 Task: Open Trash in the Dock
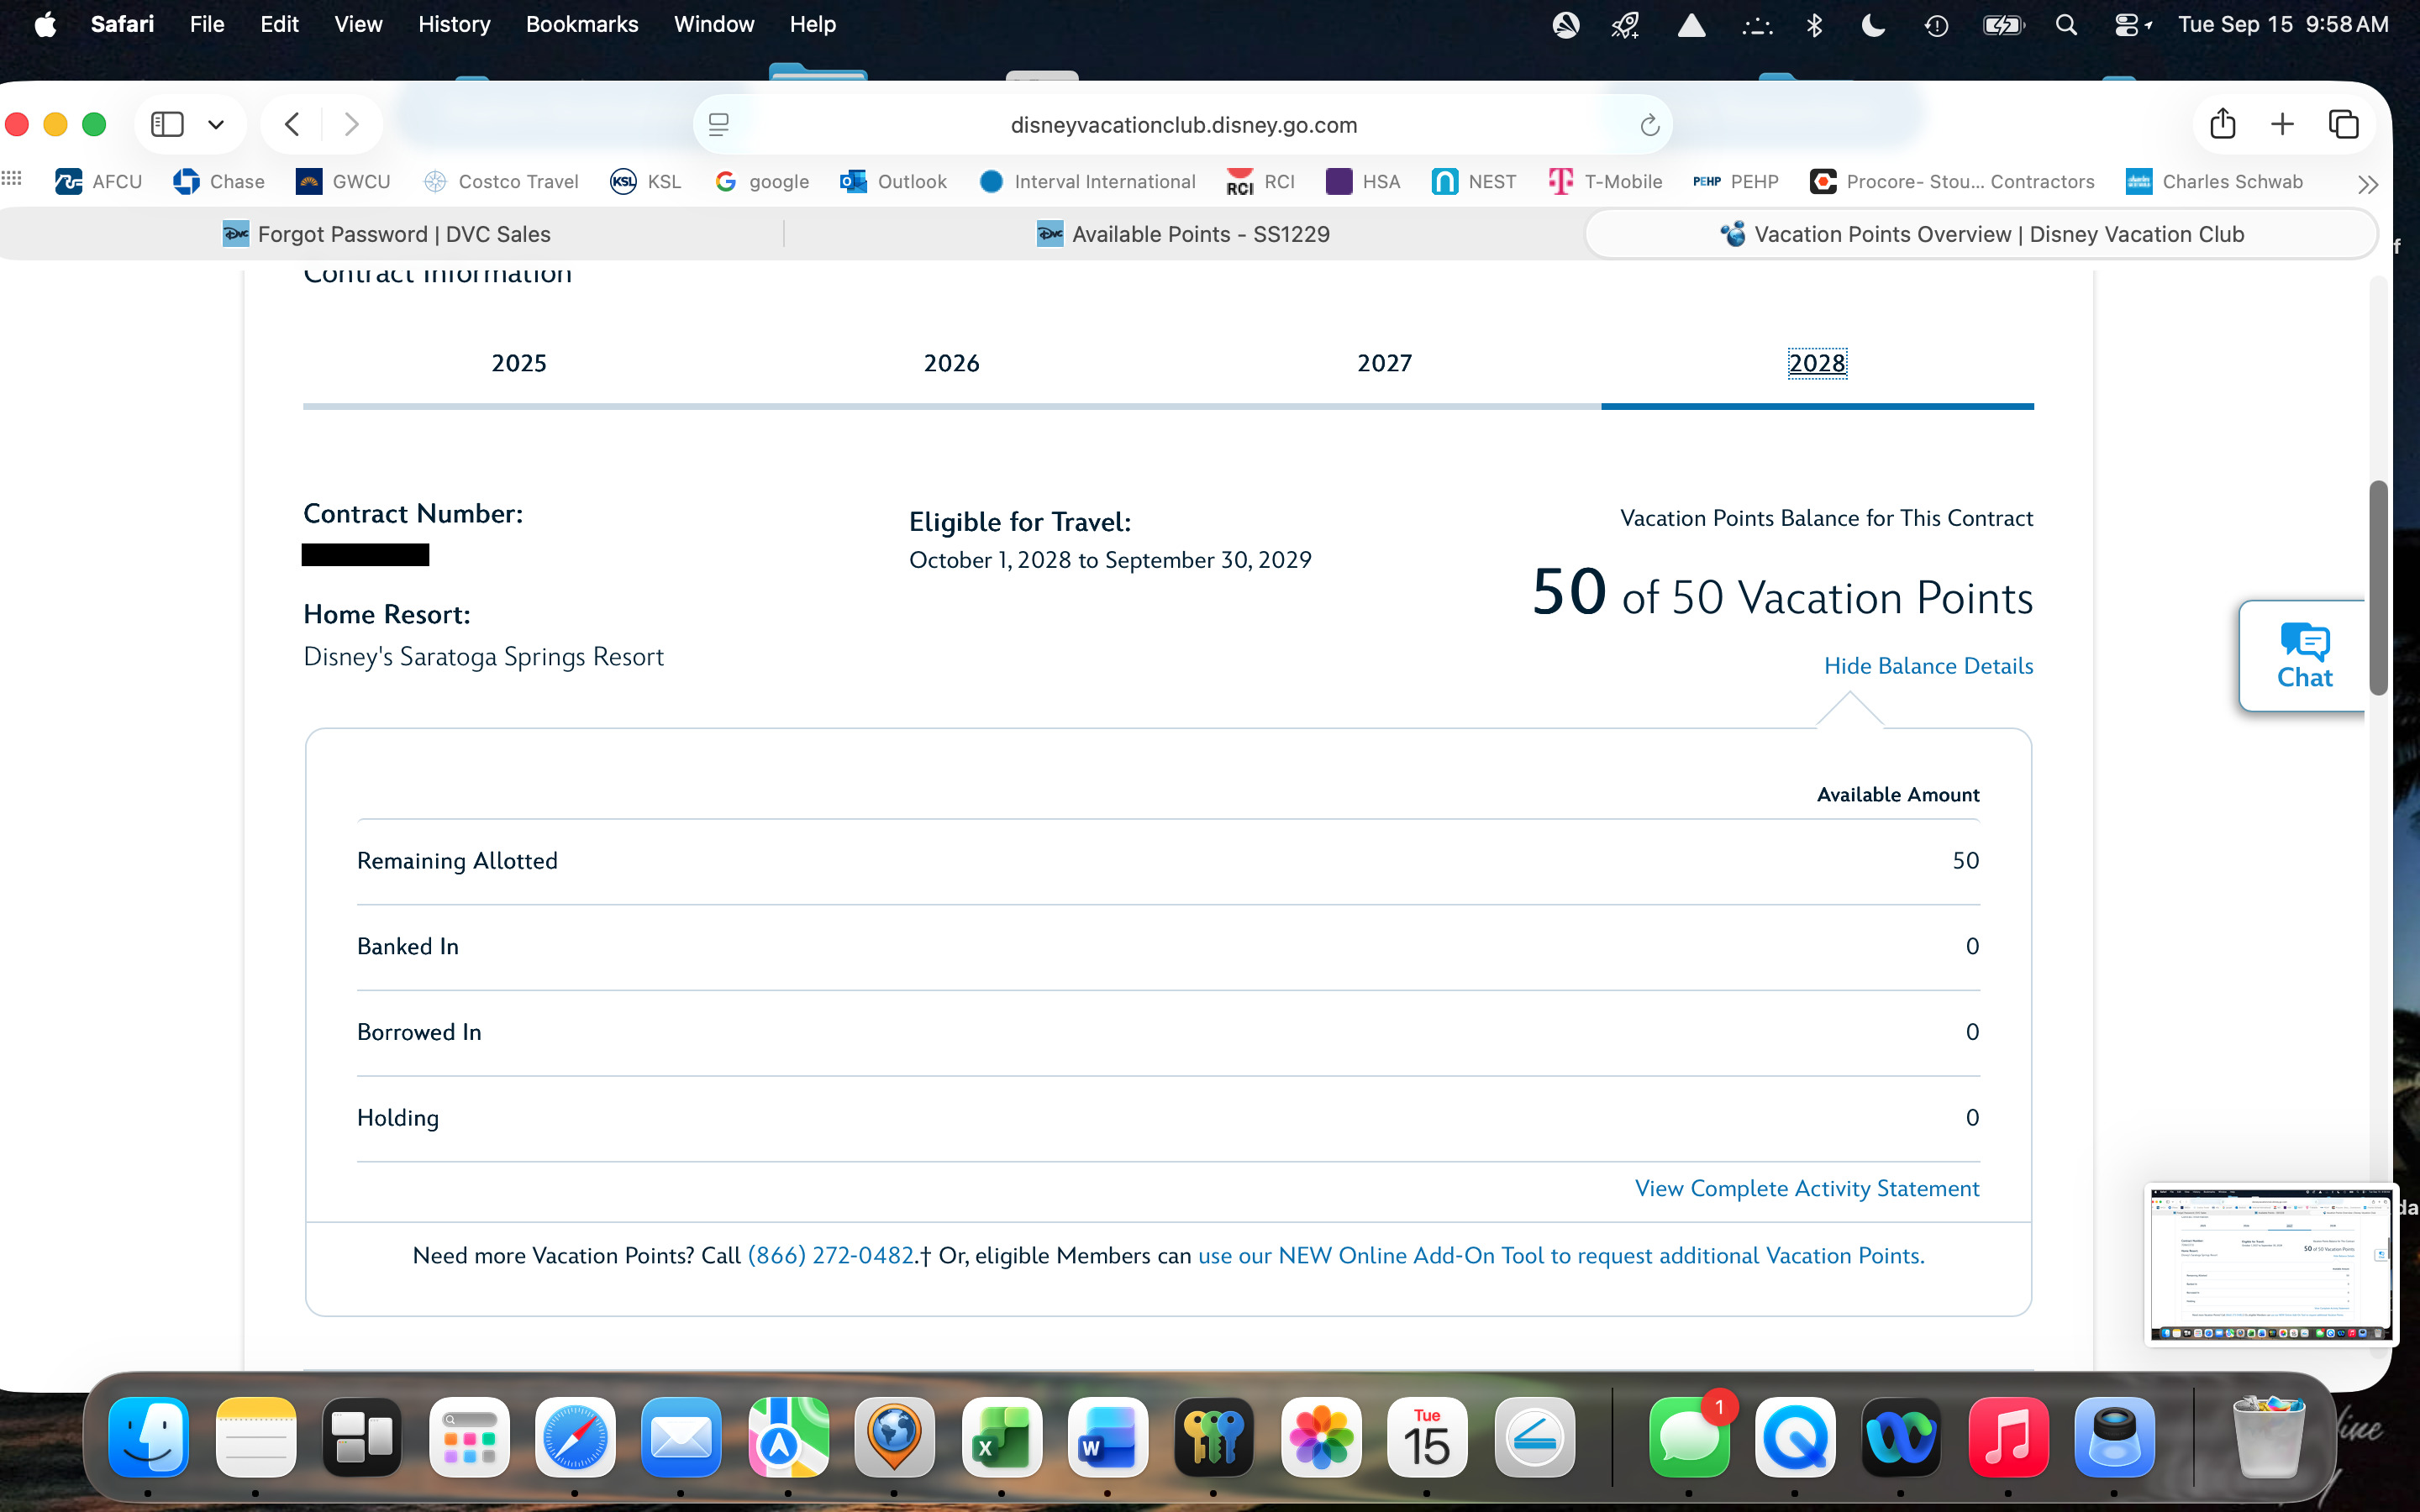(2269, 1438)
